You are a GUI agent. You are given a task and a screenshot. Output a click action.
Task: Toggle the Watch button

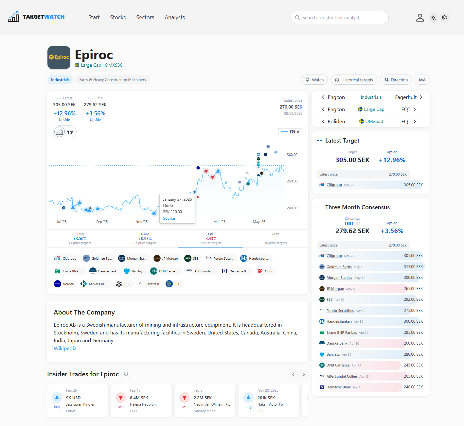[x=314, y=80]
